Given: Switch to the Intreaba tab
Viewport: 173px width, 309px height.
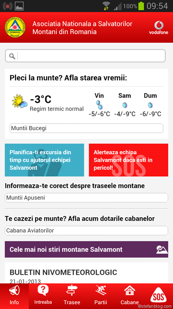Looking at the screenshot, I should pyautogui.click(x=43, y=296).
